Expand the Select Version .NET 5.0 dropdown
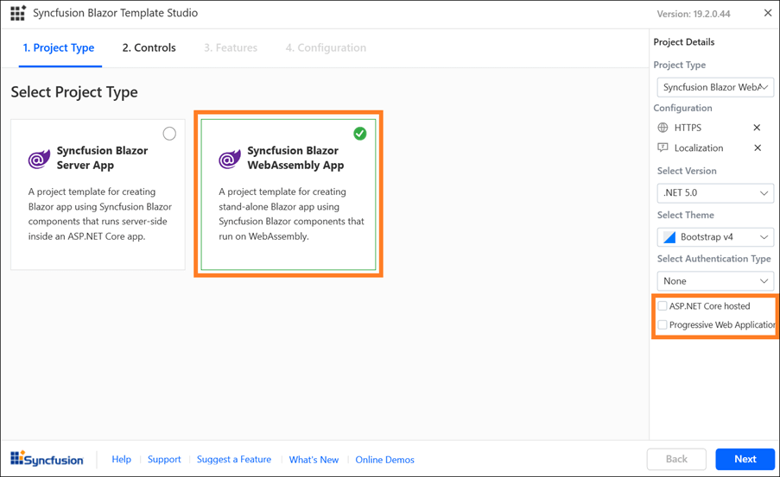The width and height of the screenshot is (780, 477). 714,193
